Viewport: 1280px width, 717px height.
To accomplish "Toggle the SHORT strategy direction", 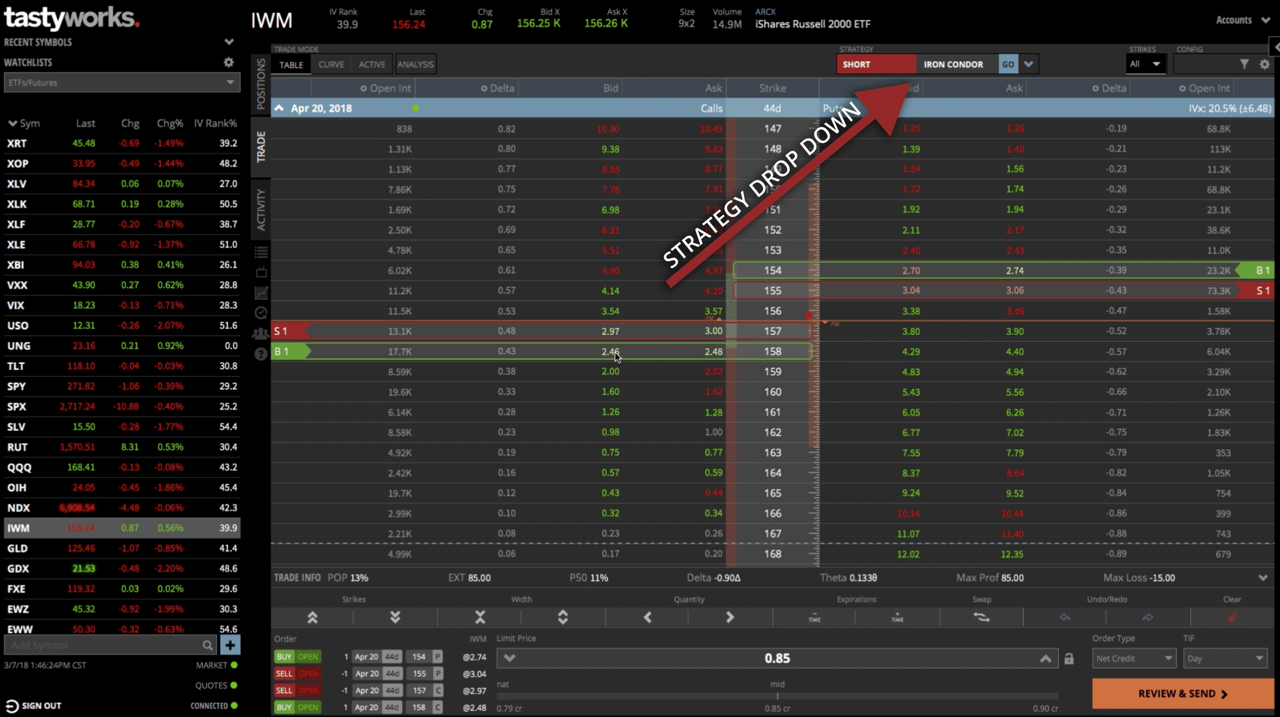I will coord(876,64).
